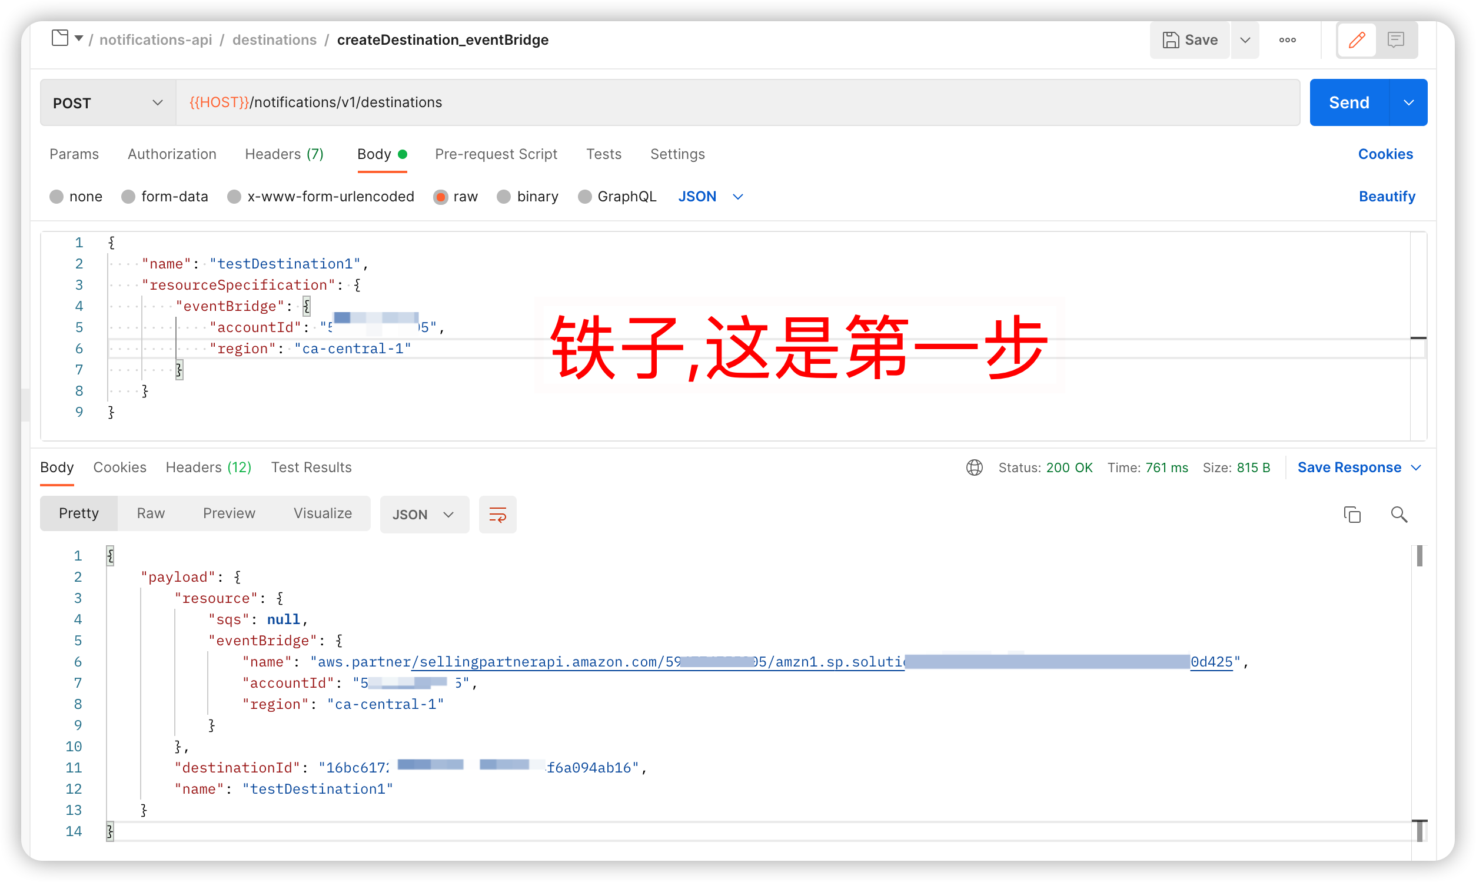Viewport: 1476px width, 882px height.
Task: Search response with magnifier icon
Action: click(1399, 515)
